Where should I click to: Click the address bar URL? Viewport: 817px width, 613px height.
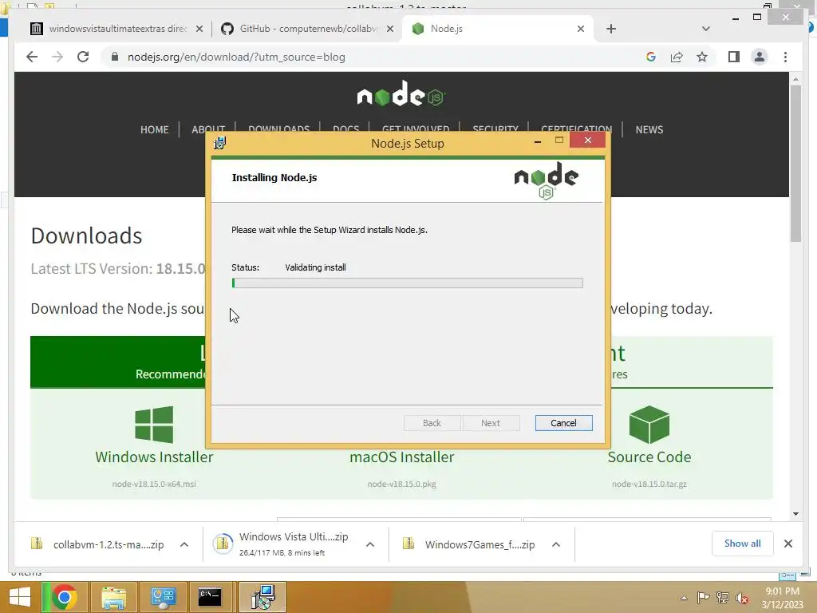(x=236, y=57)
